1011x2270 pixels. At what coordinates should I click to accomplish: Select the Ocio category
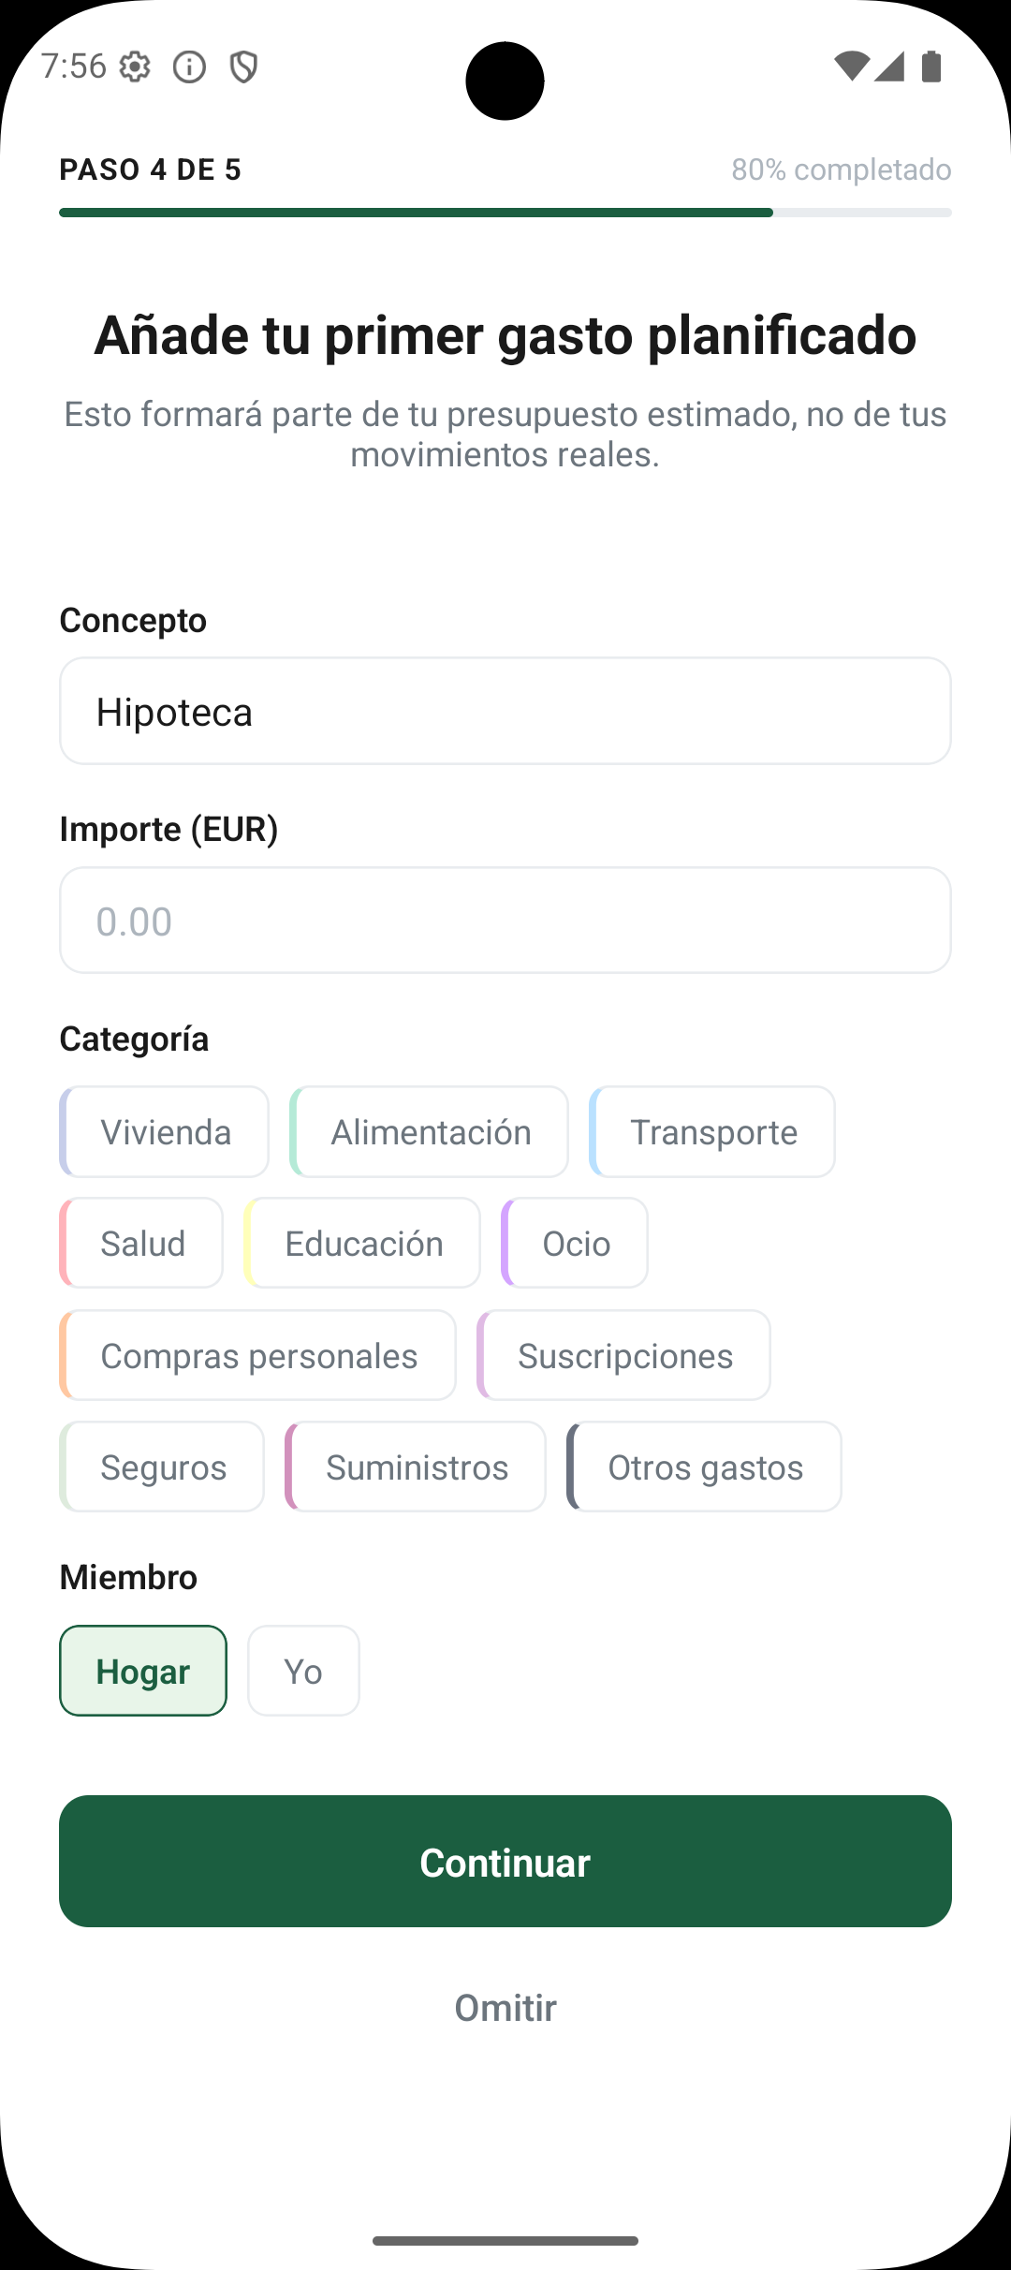(x=575, y=1244)
